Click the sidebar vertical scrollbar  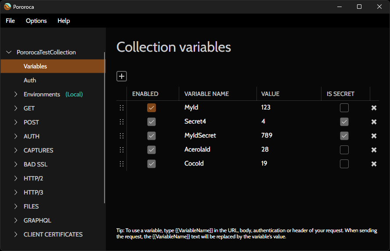[x=105, y=128]
